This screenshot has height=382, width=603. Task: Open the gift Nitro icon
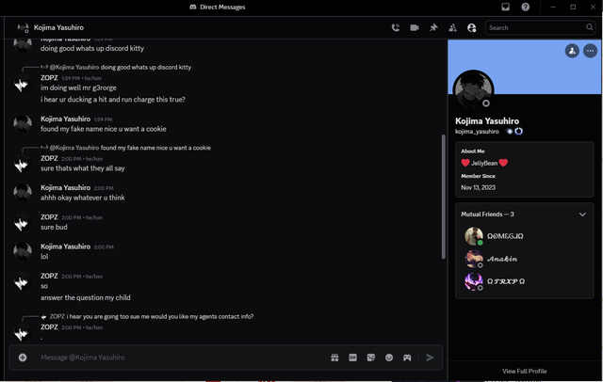point(334,358)
